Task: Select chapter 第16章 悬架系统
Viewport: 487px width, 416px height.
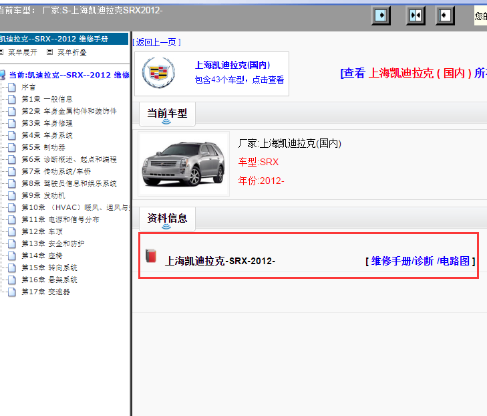Action: 49,280
